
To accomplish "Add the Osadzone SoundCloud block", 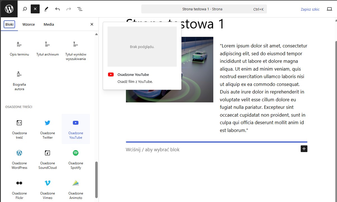I will point(47,159).
